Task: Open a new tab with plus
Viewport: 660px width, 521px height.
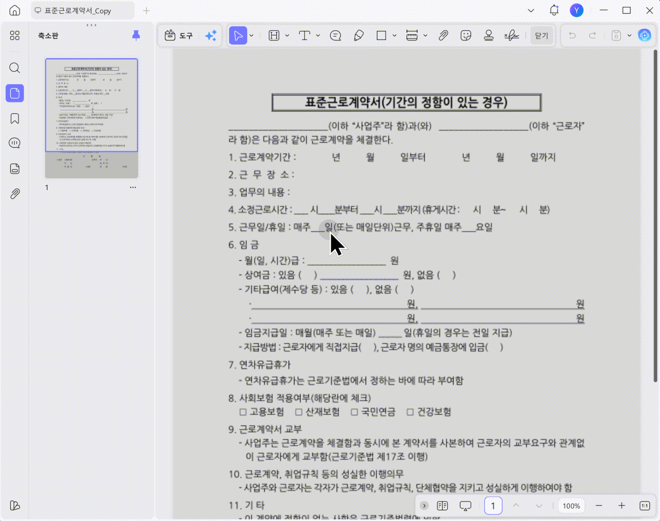Action: (146, 11)
